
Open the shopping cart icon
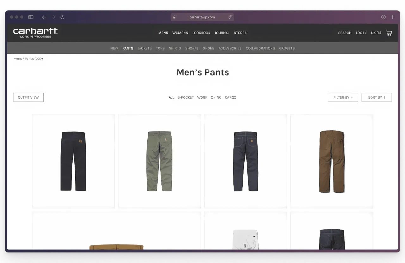click(389, 33)
